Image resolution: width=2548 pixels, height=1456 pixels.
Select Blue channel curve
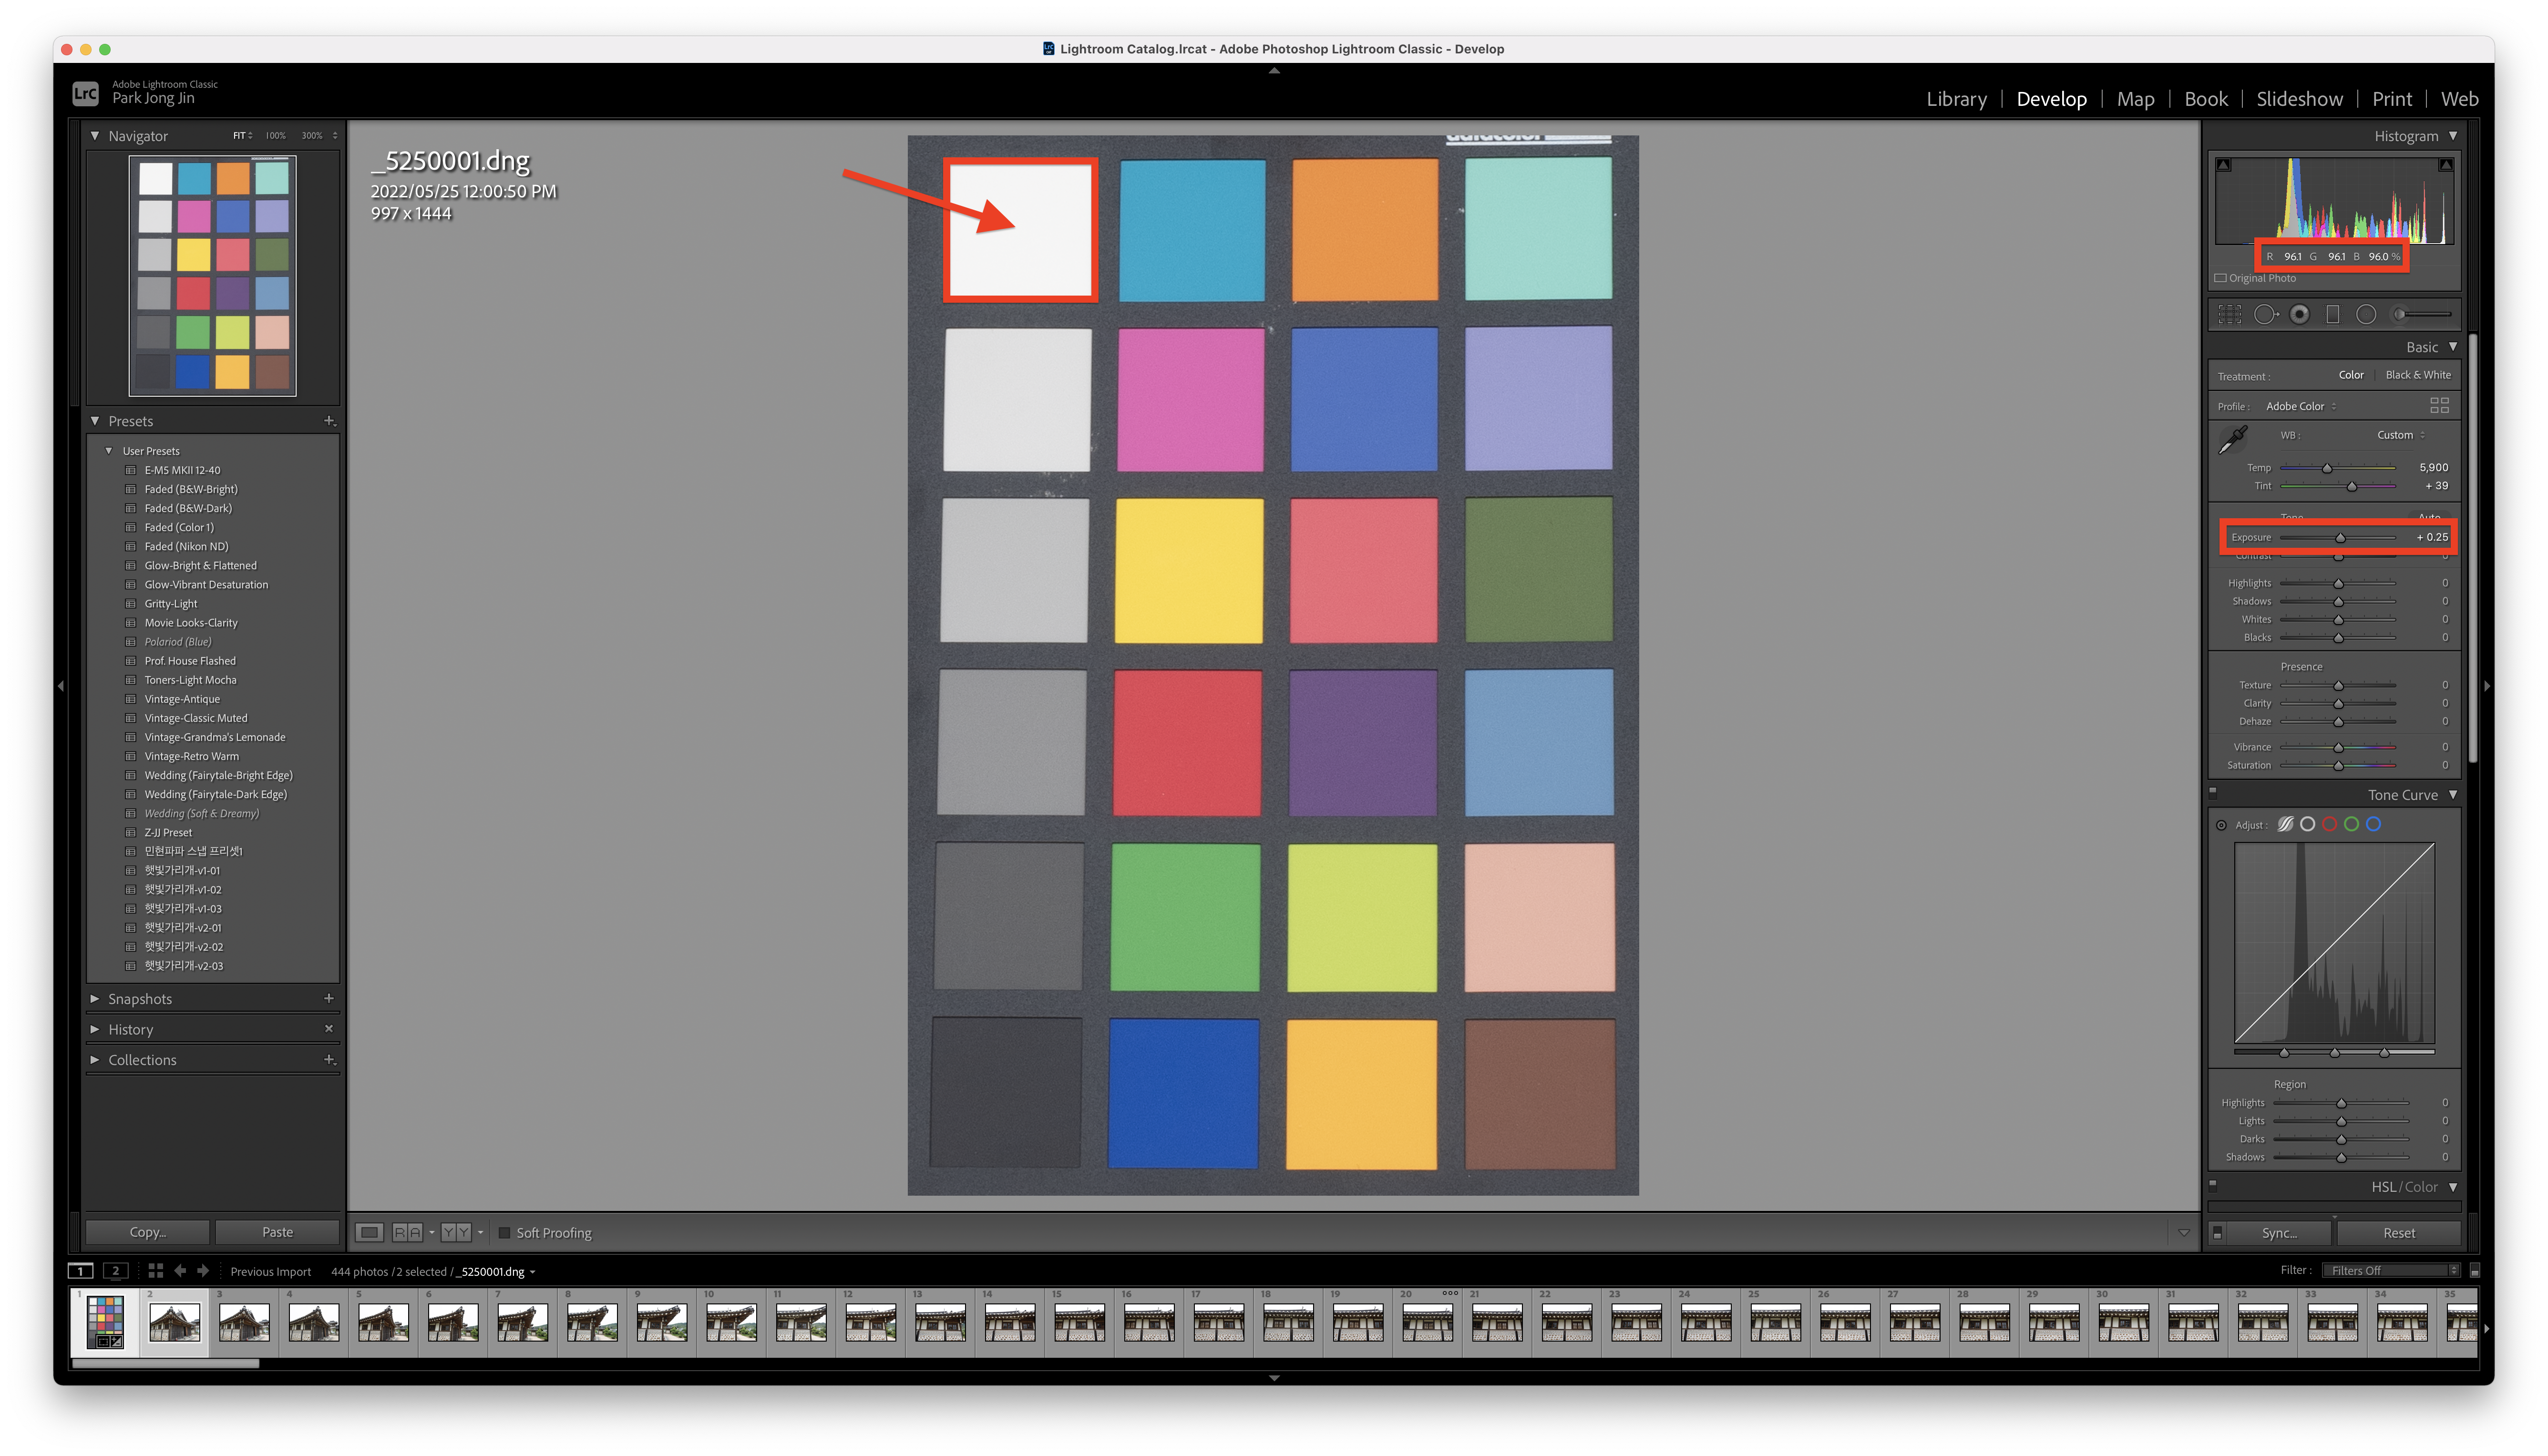(x=2373, y=824)
